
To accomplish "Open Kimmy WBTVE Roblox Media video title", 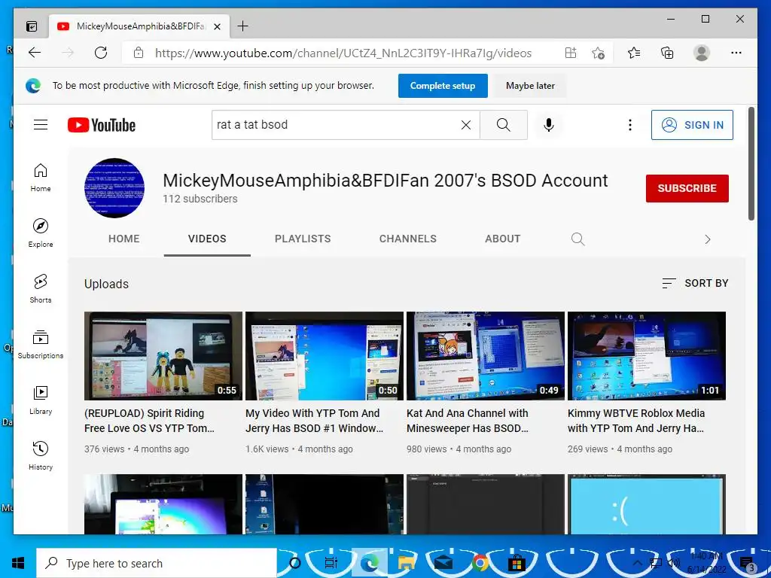I will pyautogui.click(x=636, y=421).
